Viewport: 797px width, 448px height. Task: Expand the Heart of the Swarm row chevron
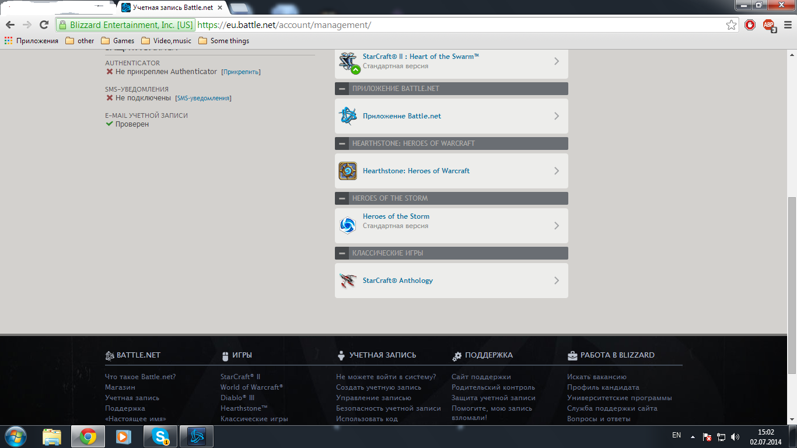pyautogui.click(x=557, y=61)
